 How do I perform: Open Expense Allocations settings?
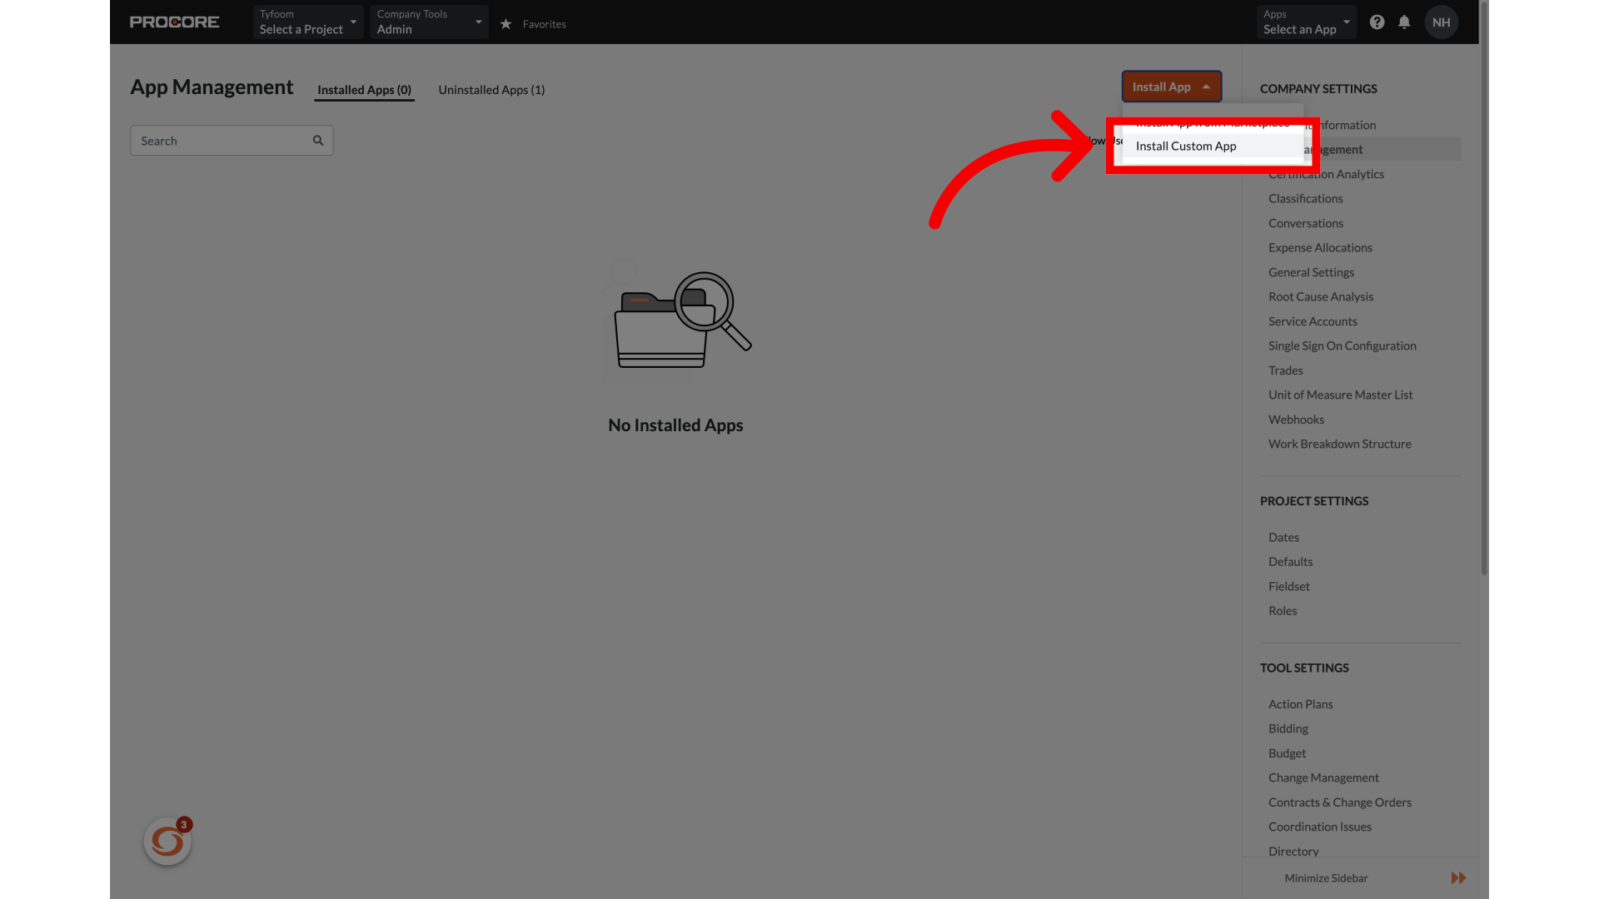1320,248
